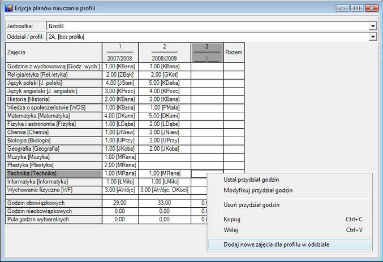383x262 pixels.
Task: Click cell 2,00 [JNiew] for Chemia
Action: tap(165, 133)
